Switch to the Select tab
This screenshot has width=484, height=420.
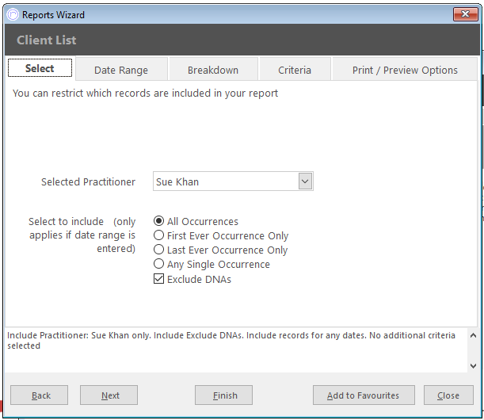coord(40,68)
